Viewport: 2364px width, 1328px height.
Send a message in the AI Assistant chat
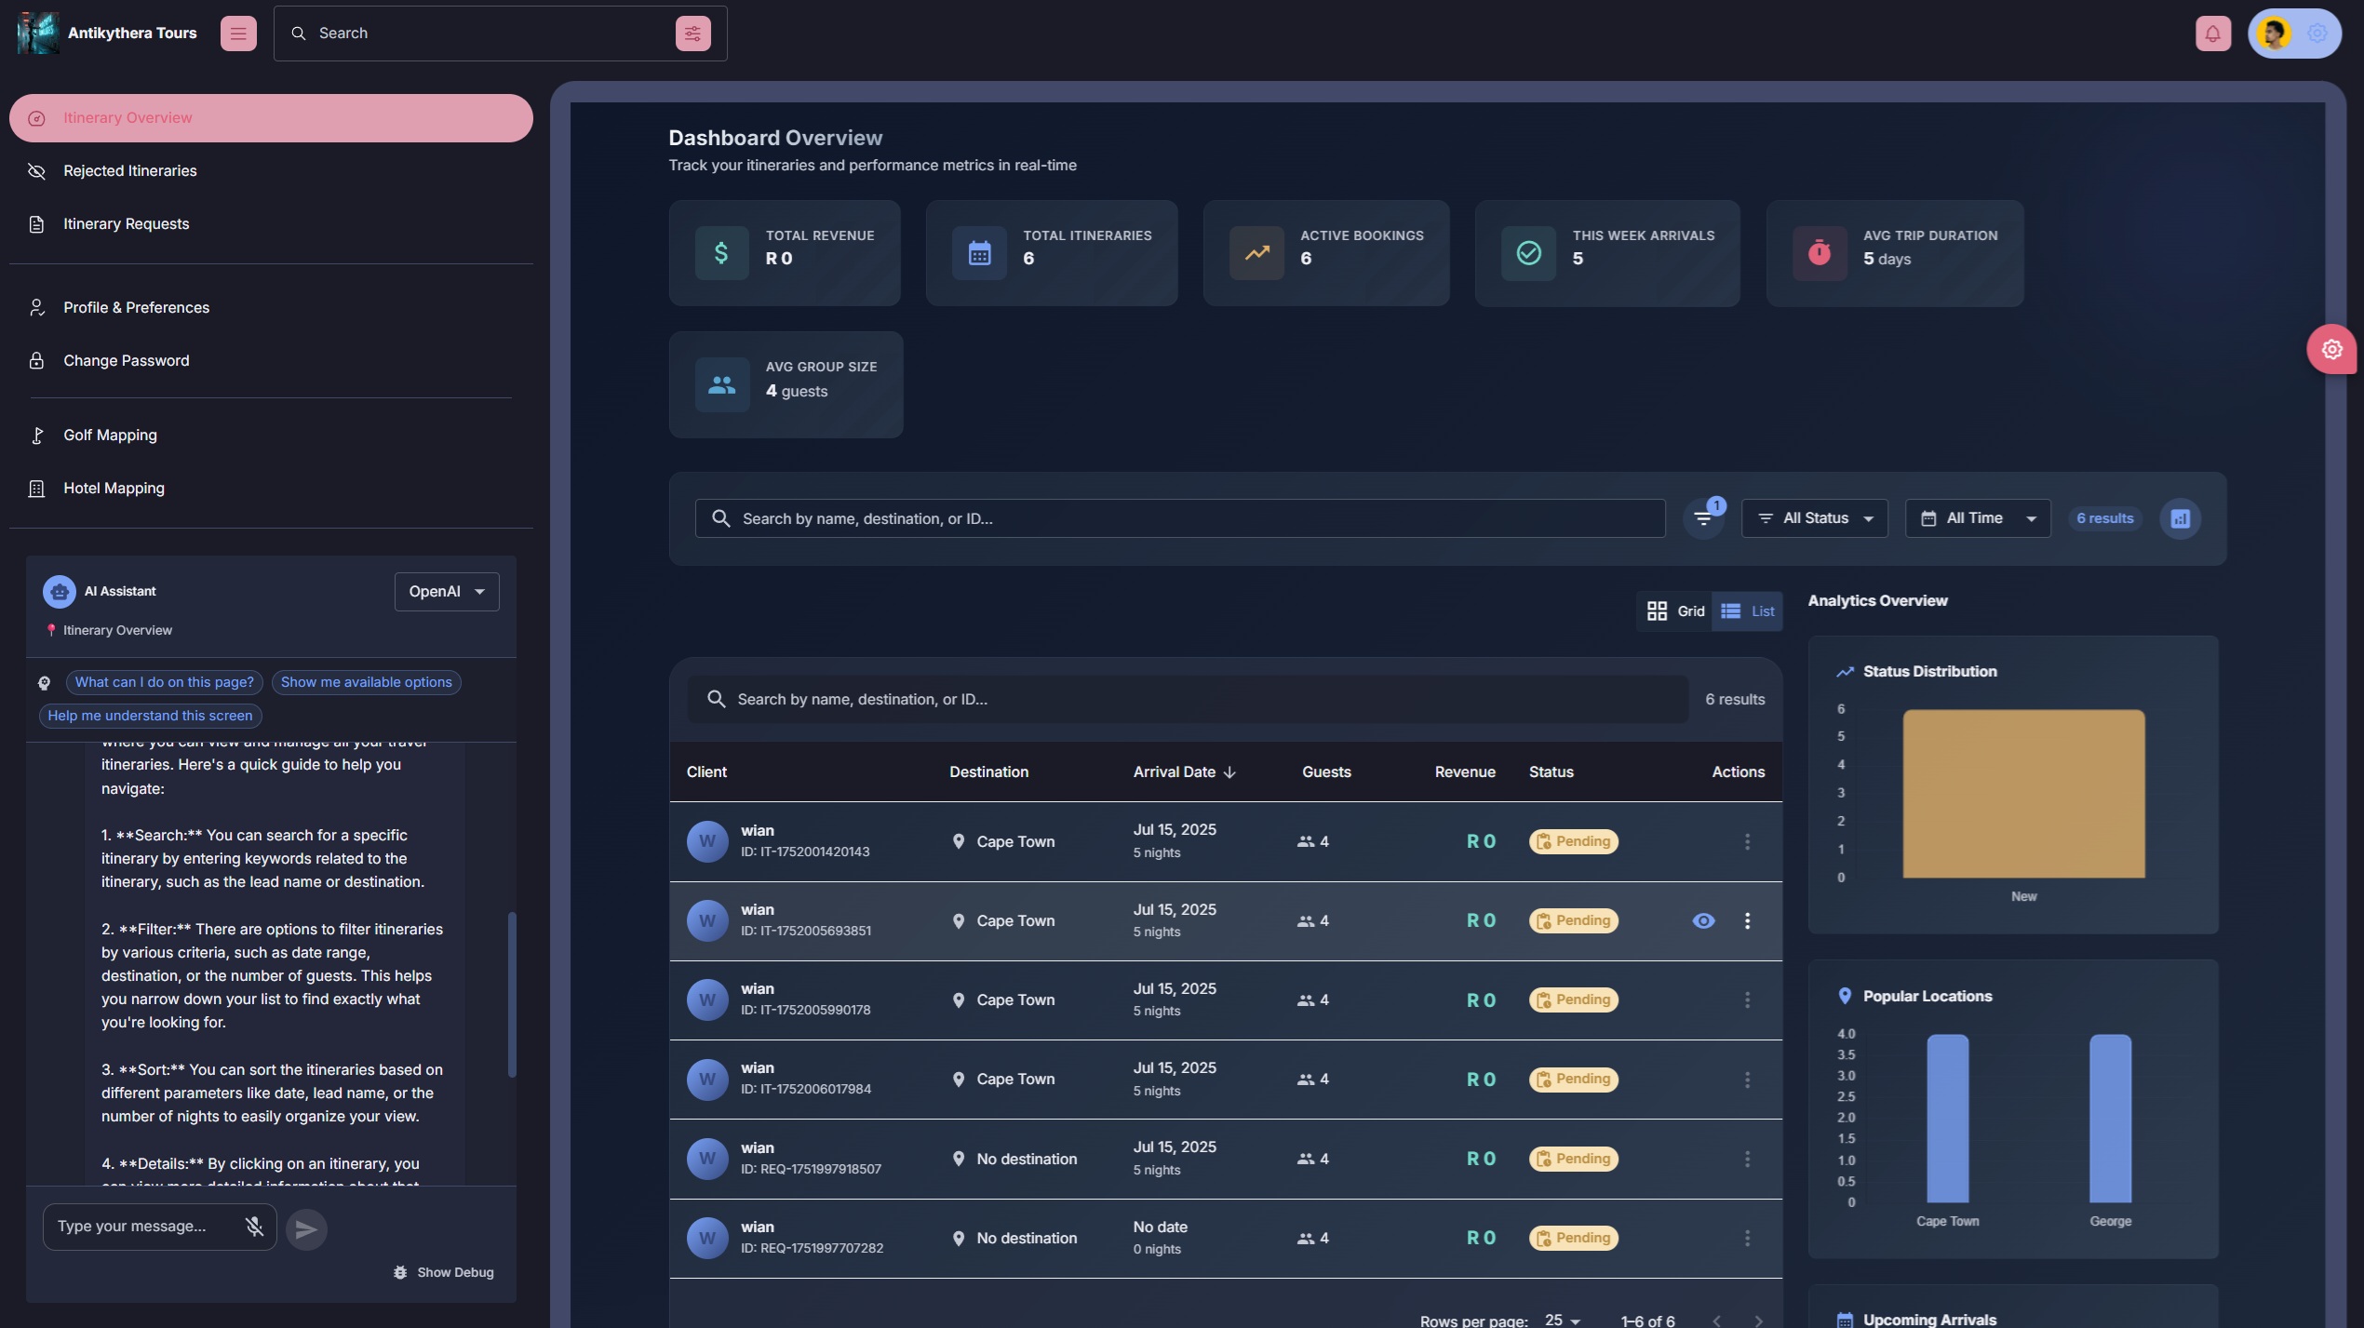point(305,1228)
